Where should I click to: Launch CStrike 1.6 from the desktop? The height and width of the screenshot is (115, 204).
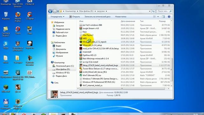(x=30, y=3)
